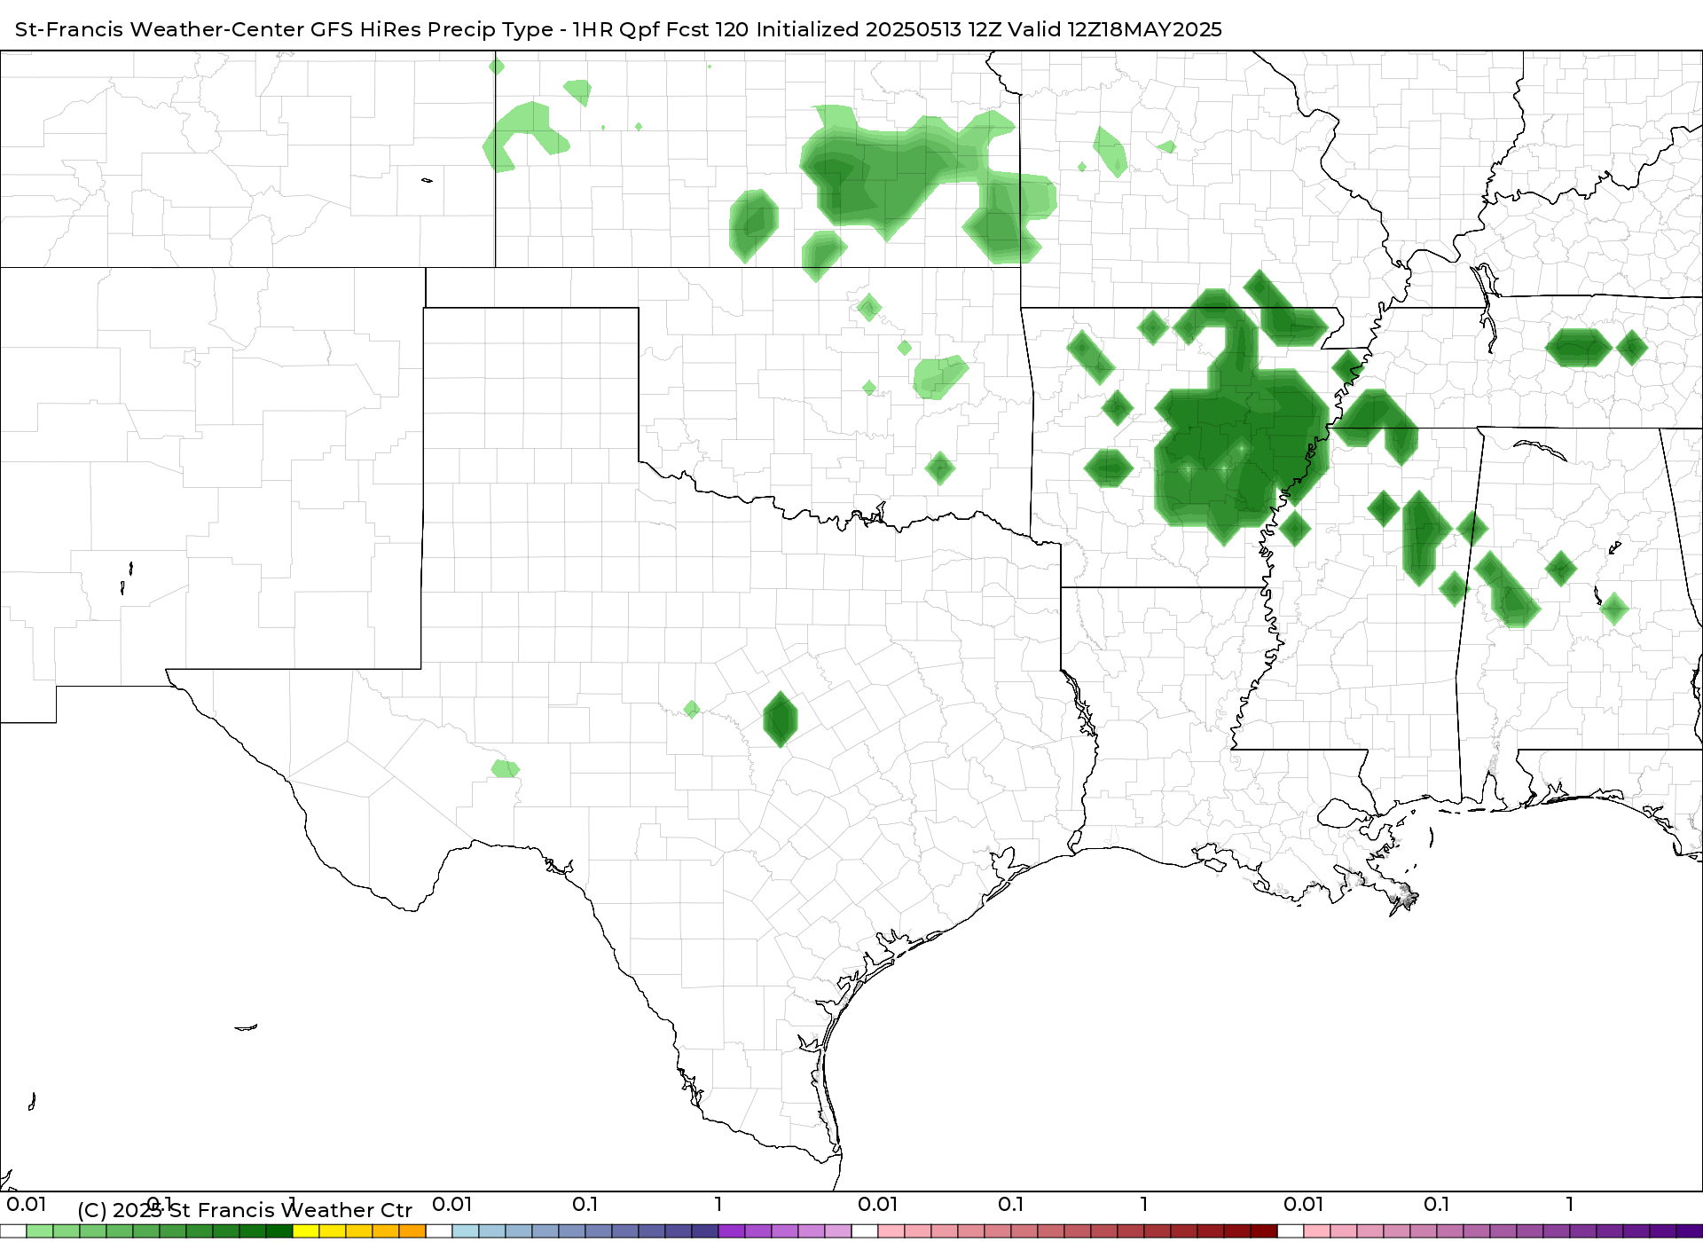The image size is (1703, 1242).
Task: Pick the lightest blue legend swatch
Action: click(x=466, y=1231)
